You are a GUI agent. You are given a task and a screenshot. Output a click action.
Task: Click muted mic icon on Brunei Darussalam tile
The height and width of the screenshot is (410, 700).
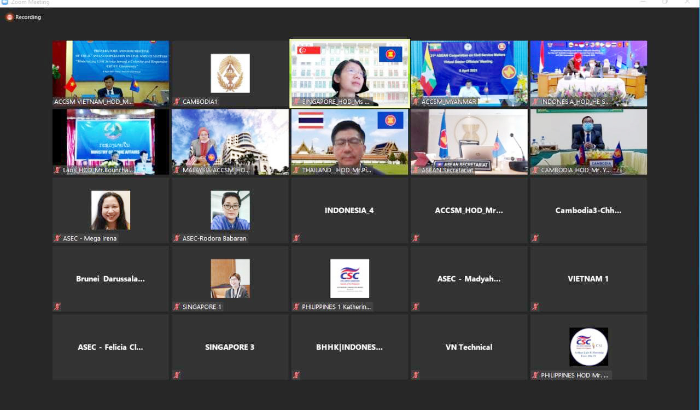[57, 307]
